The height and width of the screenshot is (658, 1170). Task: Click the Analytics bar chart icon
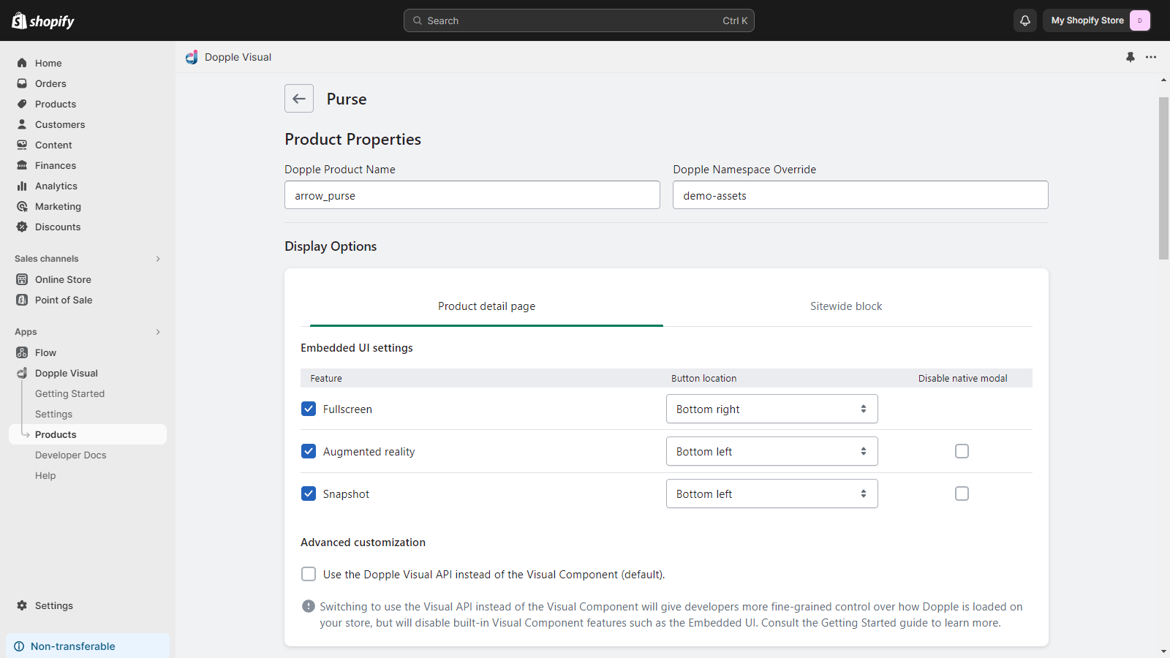(x=22, y=186)
